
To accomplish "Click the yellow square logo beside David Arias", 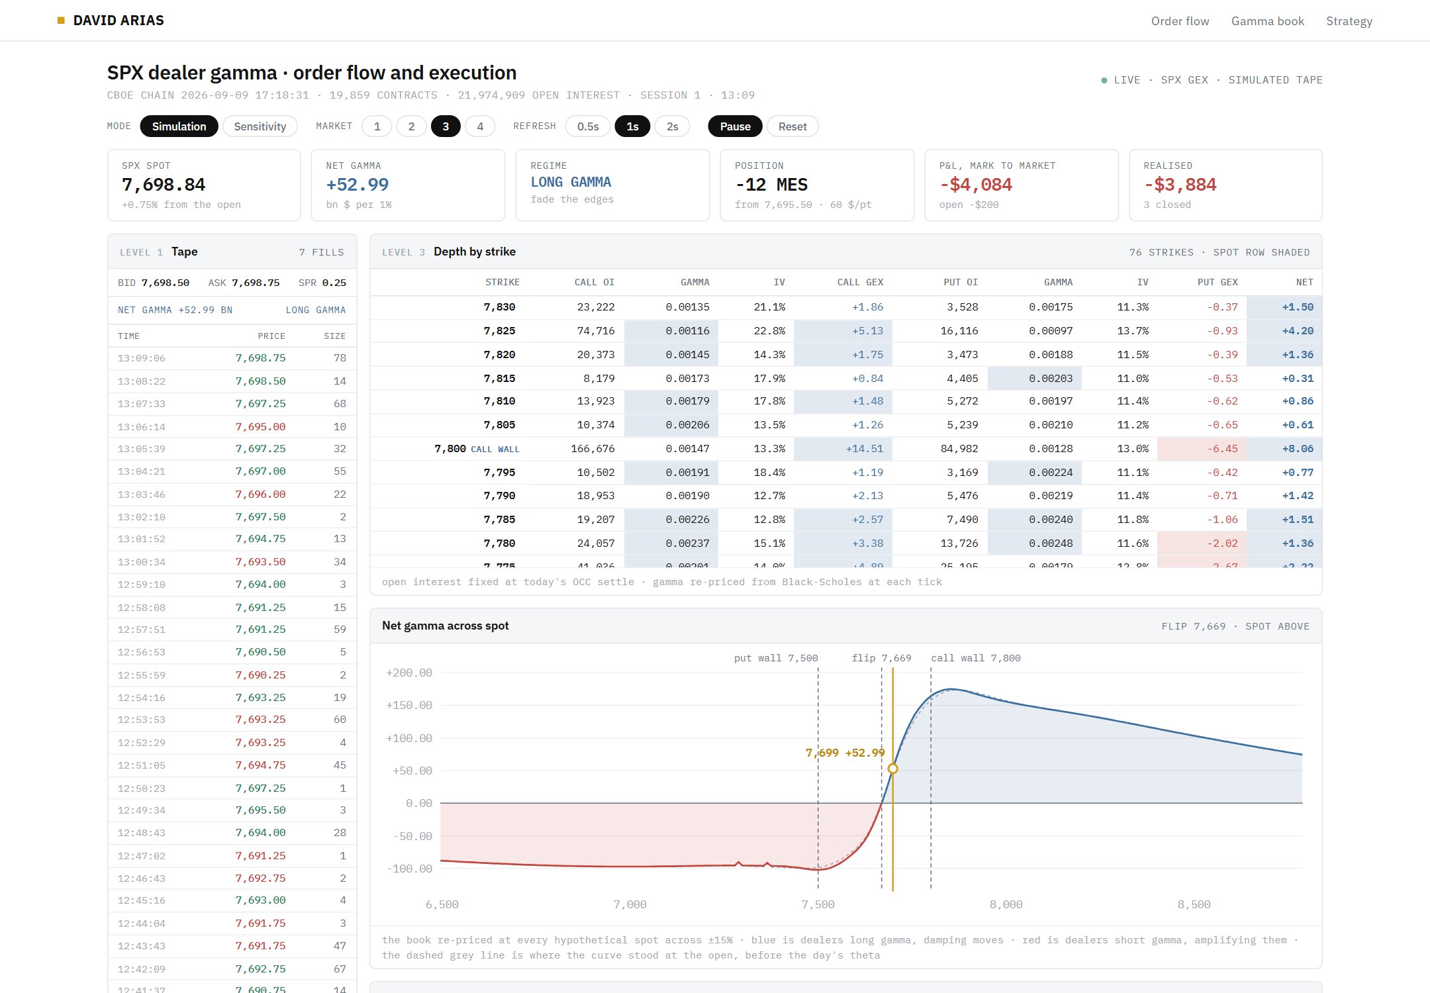I will coord(61,21).
